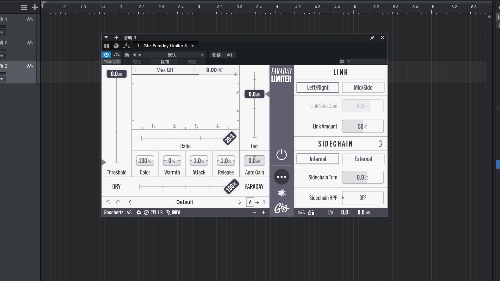Click the HQ mode icon
Screen dimensions: 500x281
point(301,213)
